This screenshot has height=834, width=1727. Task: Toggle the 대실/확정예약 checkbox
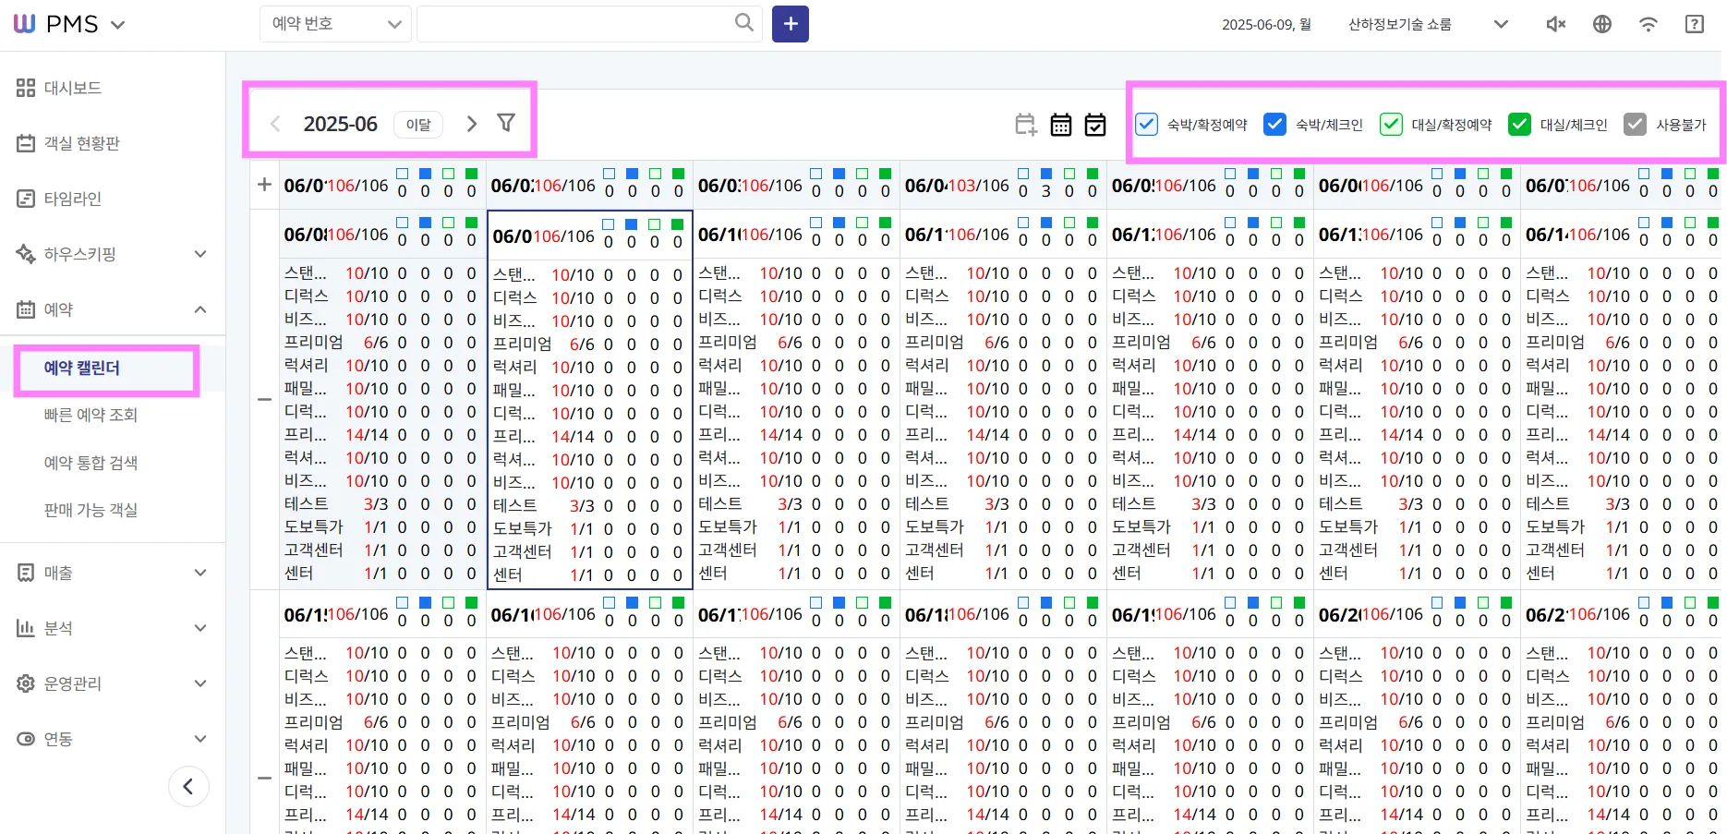click(1391, 124)
